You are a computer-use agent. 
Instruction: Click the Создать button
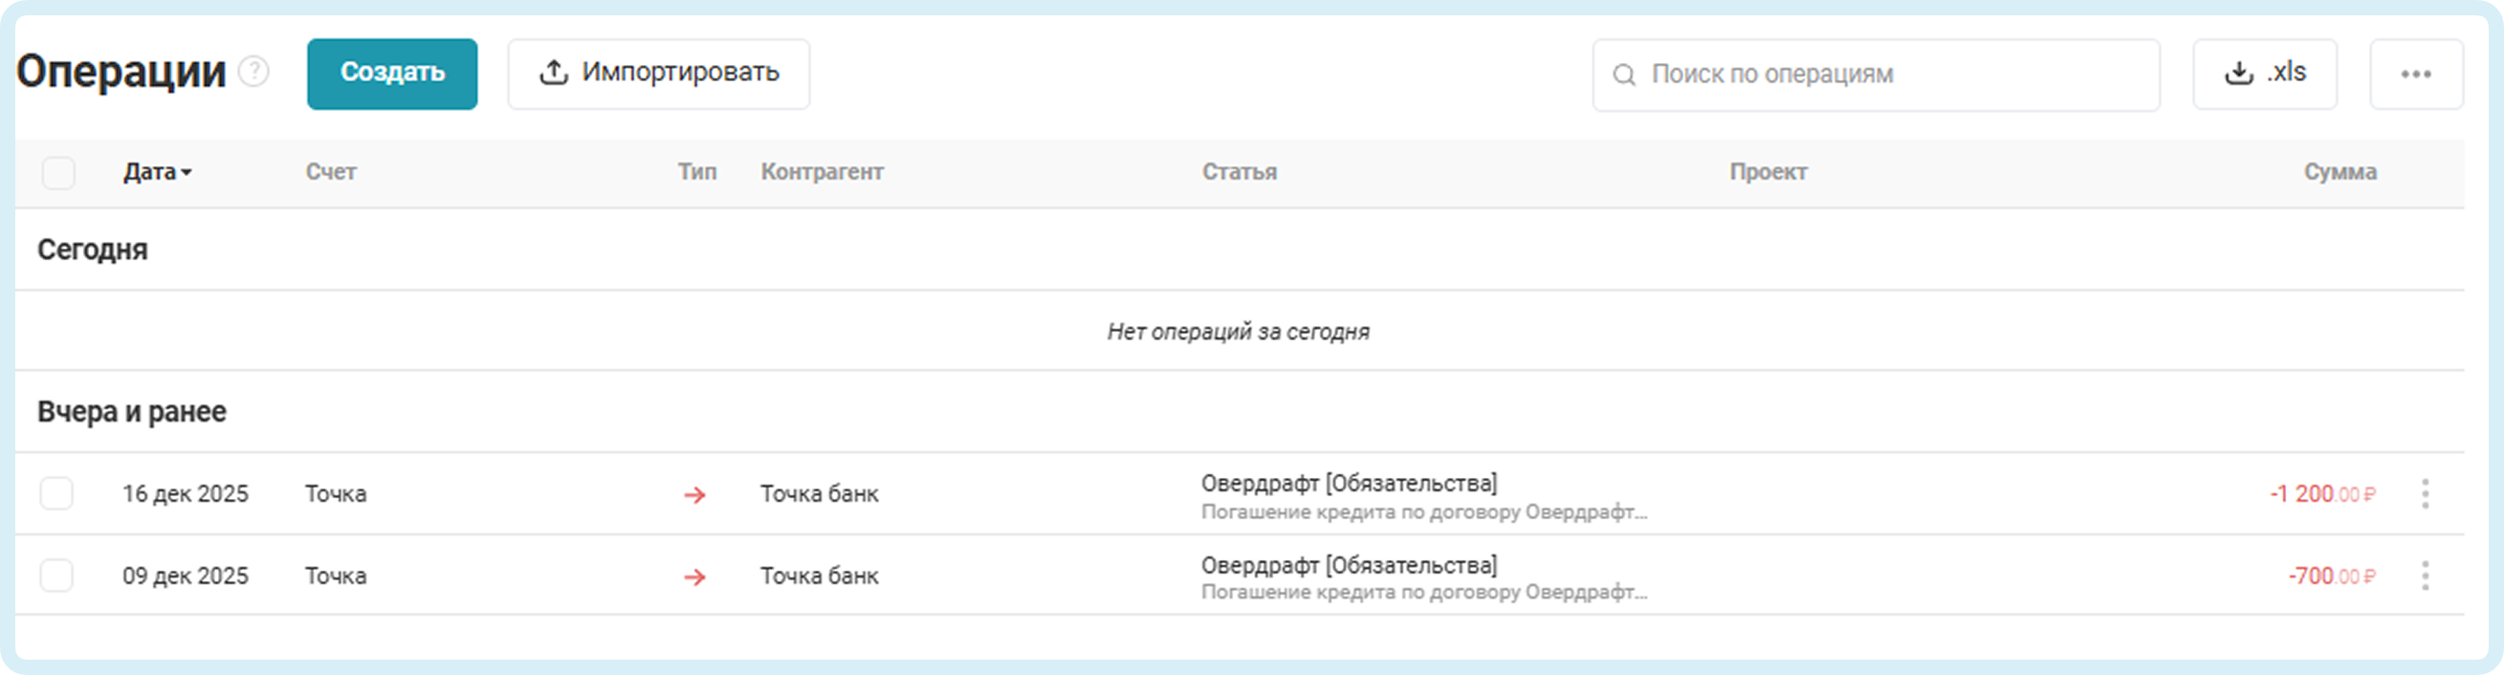tap(392, 74)
